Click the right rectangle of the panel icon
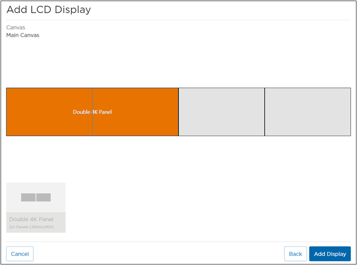The height and width of the screenshot is (265, 357). (x=44, y=198)
